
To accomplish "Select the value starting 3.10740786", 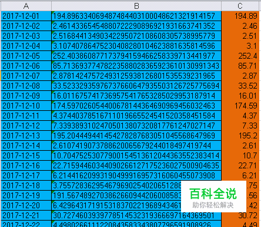I will coord(136,46).
